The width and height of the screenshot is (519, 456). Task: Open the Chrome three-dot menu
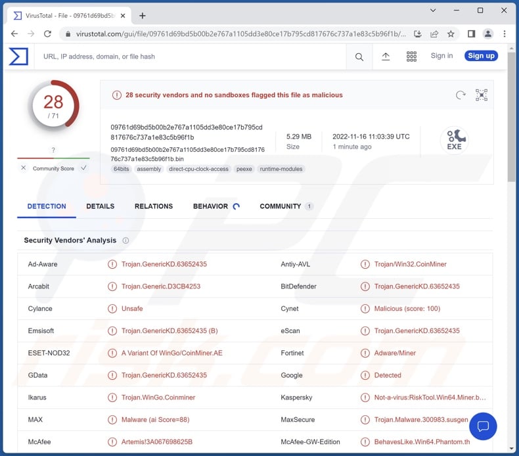pyautogui.click(x=505, y=34)
